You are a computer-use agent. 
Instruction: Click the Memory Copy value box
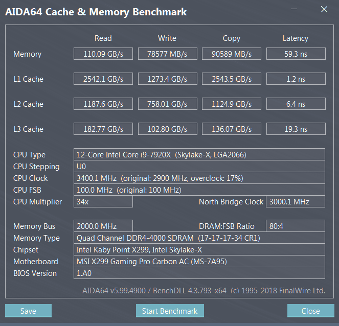click(232, 54)
